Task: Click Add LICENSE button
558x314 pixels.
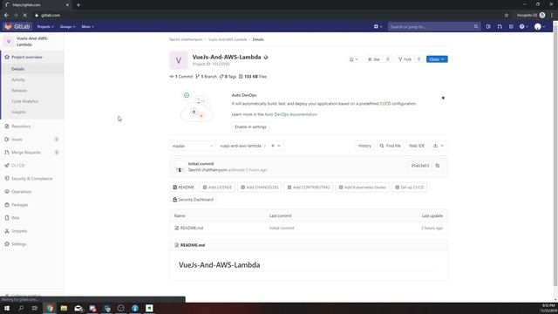Action: coord(217,188)
